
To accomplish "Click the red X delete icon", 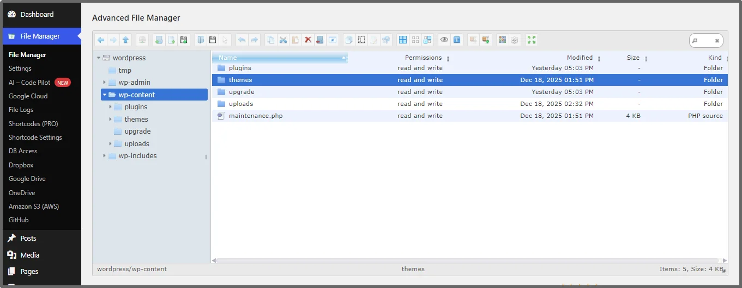I will point(308,40).
